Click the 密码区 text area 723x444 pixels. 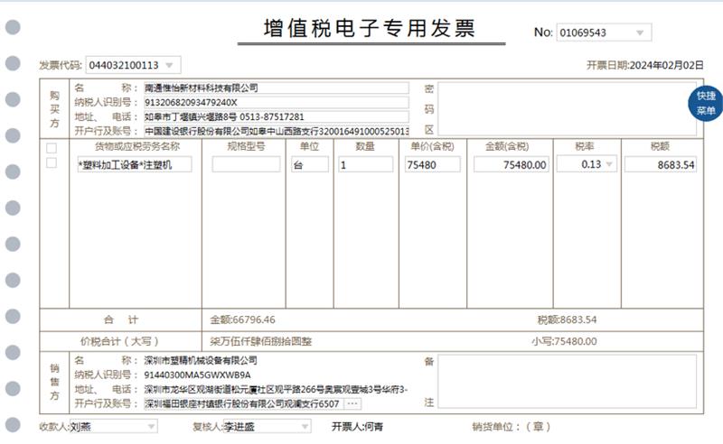pyautogui.click(x=568, y=108)
